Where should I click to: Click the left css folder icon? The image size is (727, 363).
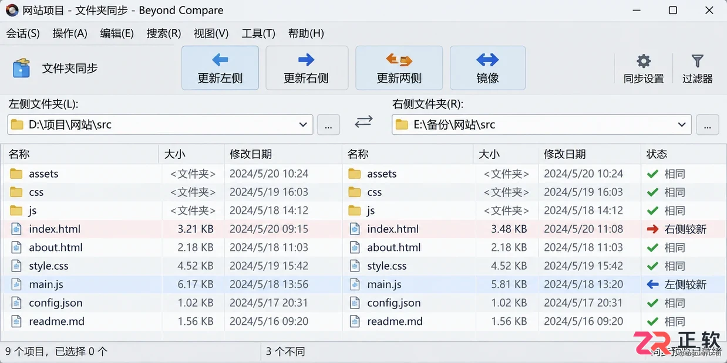coord(16,192)
